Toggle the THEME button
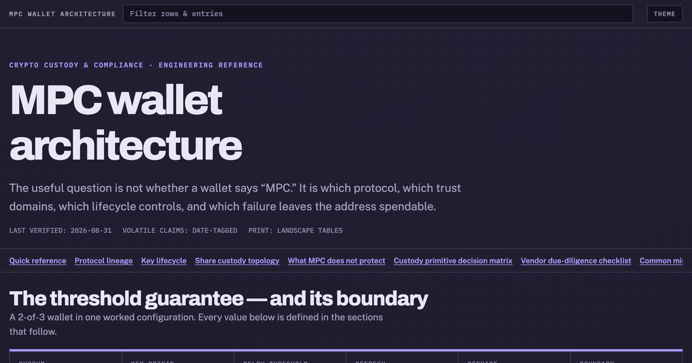Viewport: 692px width, 363px height. 665,14
